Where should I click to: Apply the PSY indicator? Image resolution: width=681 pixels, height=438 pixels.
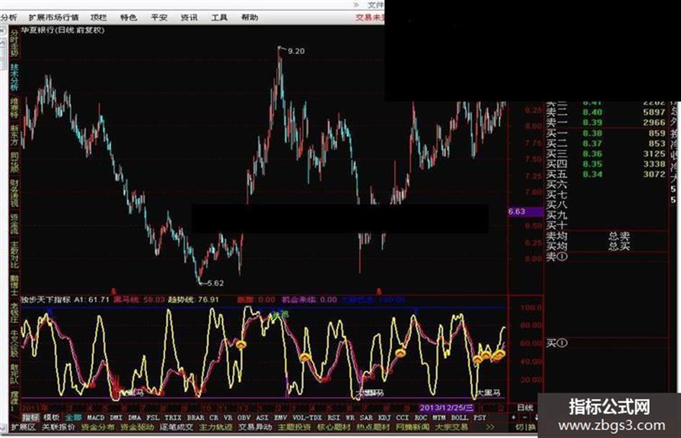(x=480, y=418)
